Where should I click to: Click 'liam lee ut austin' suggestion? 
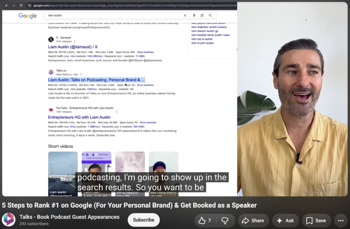coord(202,39)
